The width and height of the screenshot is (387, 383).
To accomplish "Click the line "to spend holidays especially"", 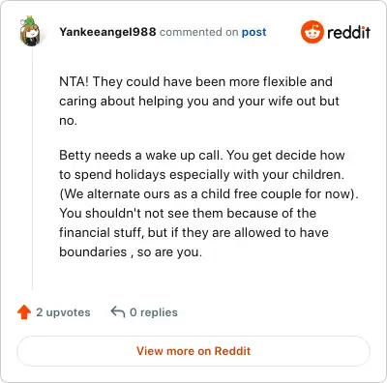I will pyautogui.click(x=202, y=175).
